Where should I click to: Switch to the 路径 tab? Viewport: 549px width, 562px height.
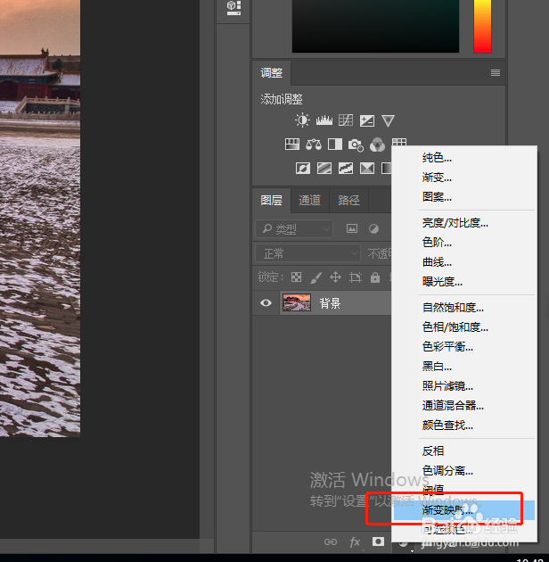tap(348, 200)
